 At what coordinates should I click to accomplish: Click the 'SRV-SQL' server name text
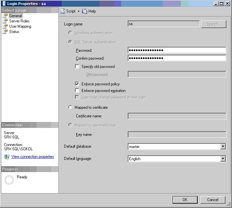click(x=12, y=137)
